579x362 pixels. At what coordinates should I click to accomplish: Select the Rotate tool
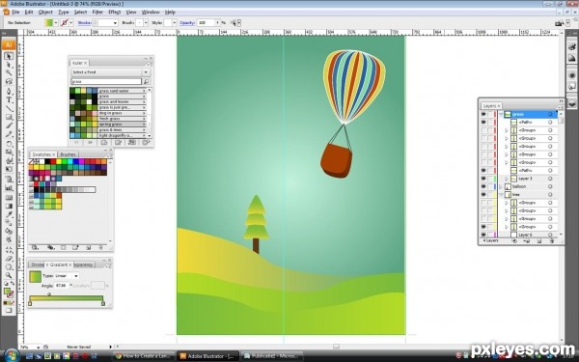coord(9,144)
